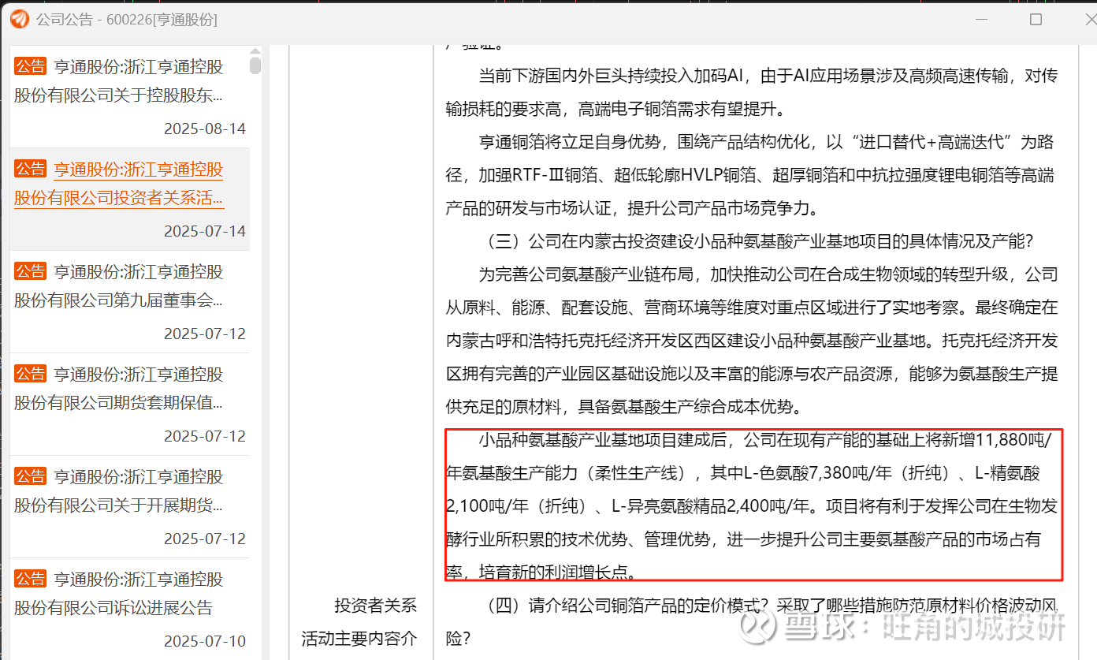Click the orange app logo in the title bar

pos(19,19)
